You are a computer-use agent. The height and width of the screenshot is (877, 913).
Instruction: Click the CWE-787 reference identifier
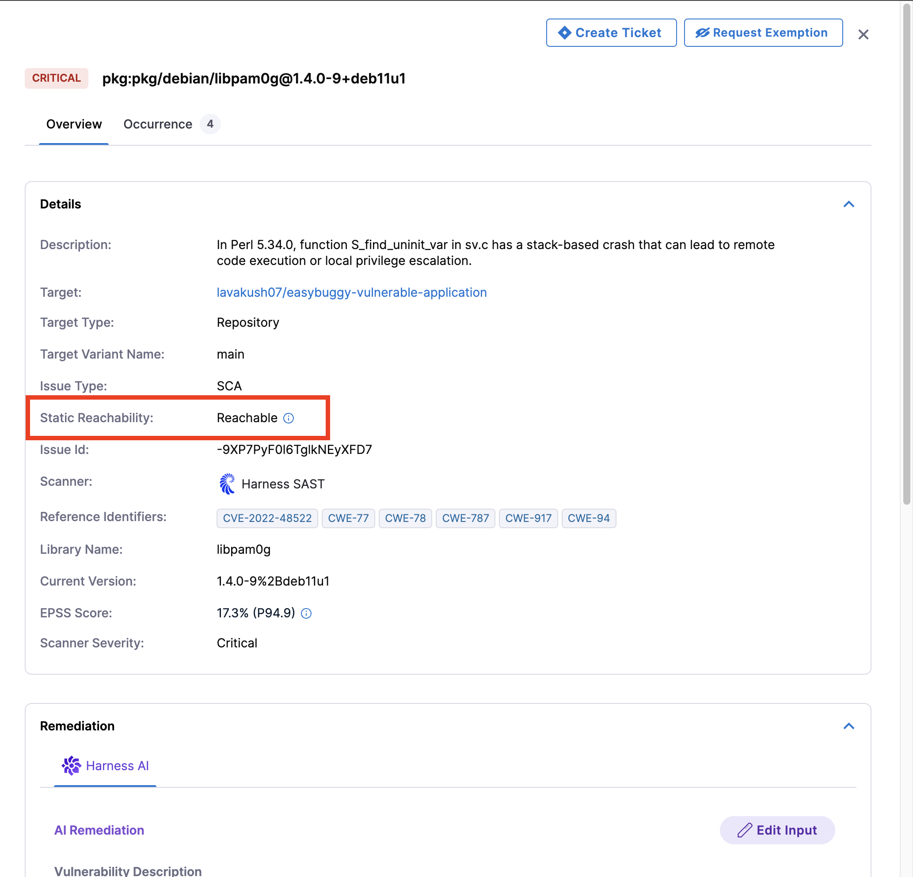[465, 518]
